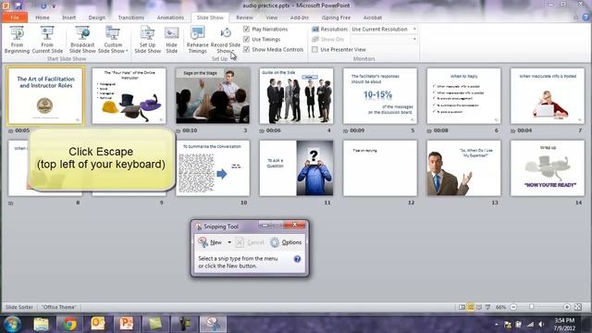
Task: Toggle Play Narrations checkbox
Action: [247, 29]
